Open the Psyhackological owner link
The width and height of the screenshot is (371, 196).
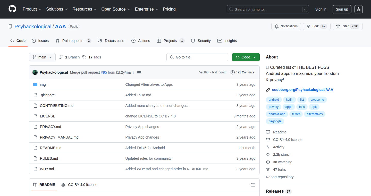coord(33,27)
